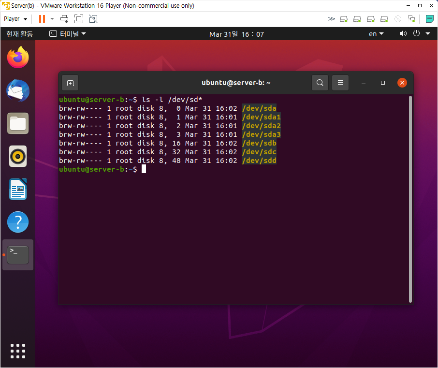Maximize the VMware Player window

420,6
